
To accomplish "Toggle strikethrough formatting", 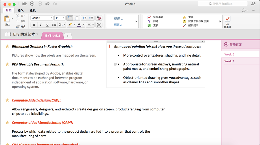I will (54, 25).
